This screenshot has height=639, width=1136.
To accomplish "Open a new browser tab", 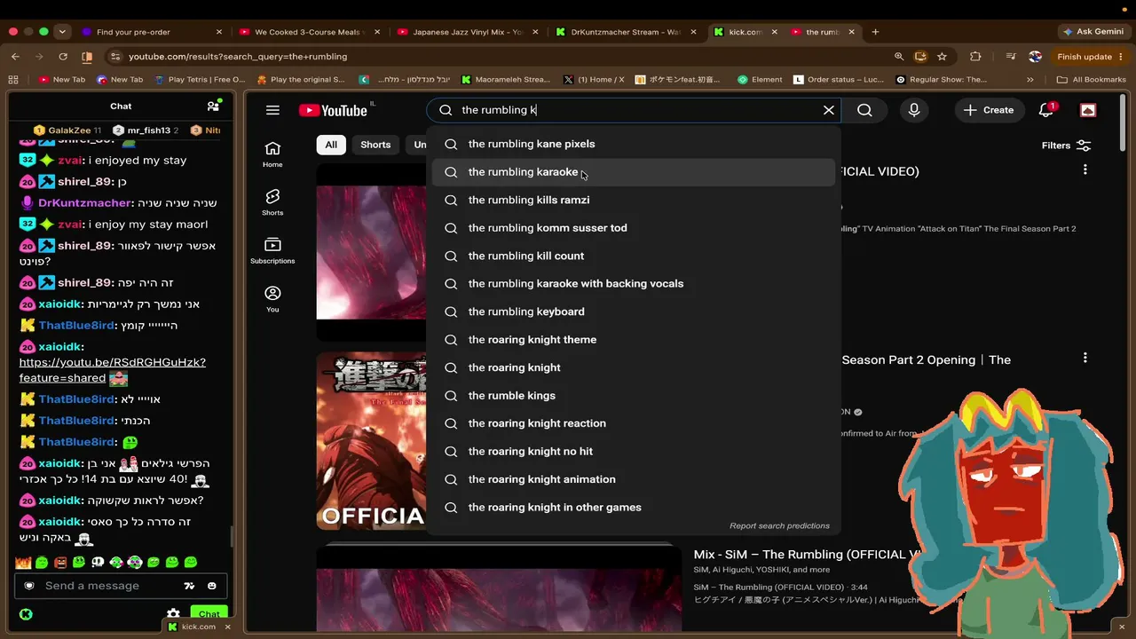I will point(875,32).
